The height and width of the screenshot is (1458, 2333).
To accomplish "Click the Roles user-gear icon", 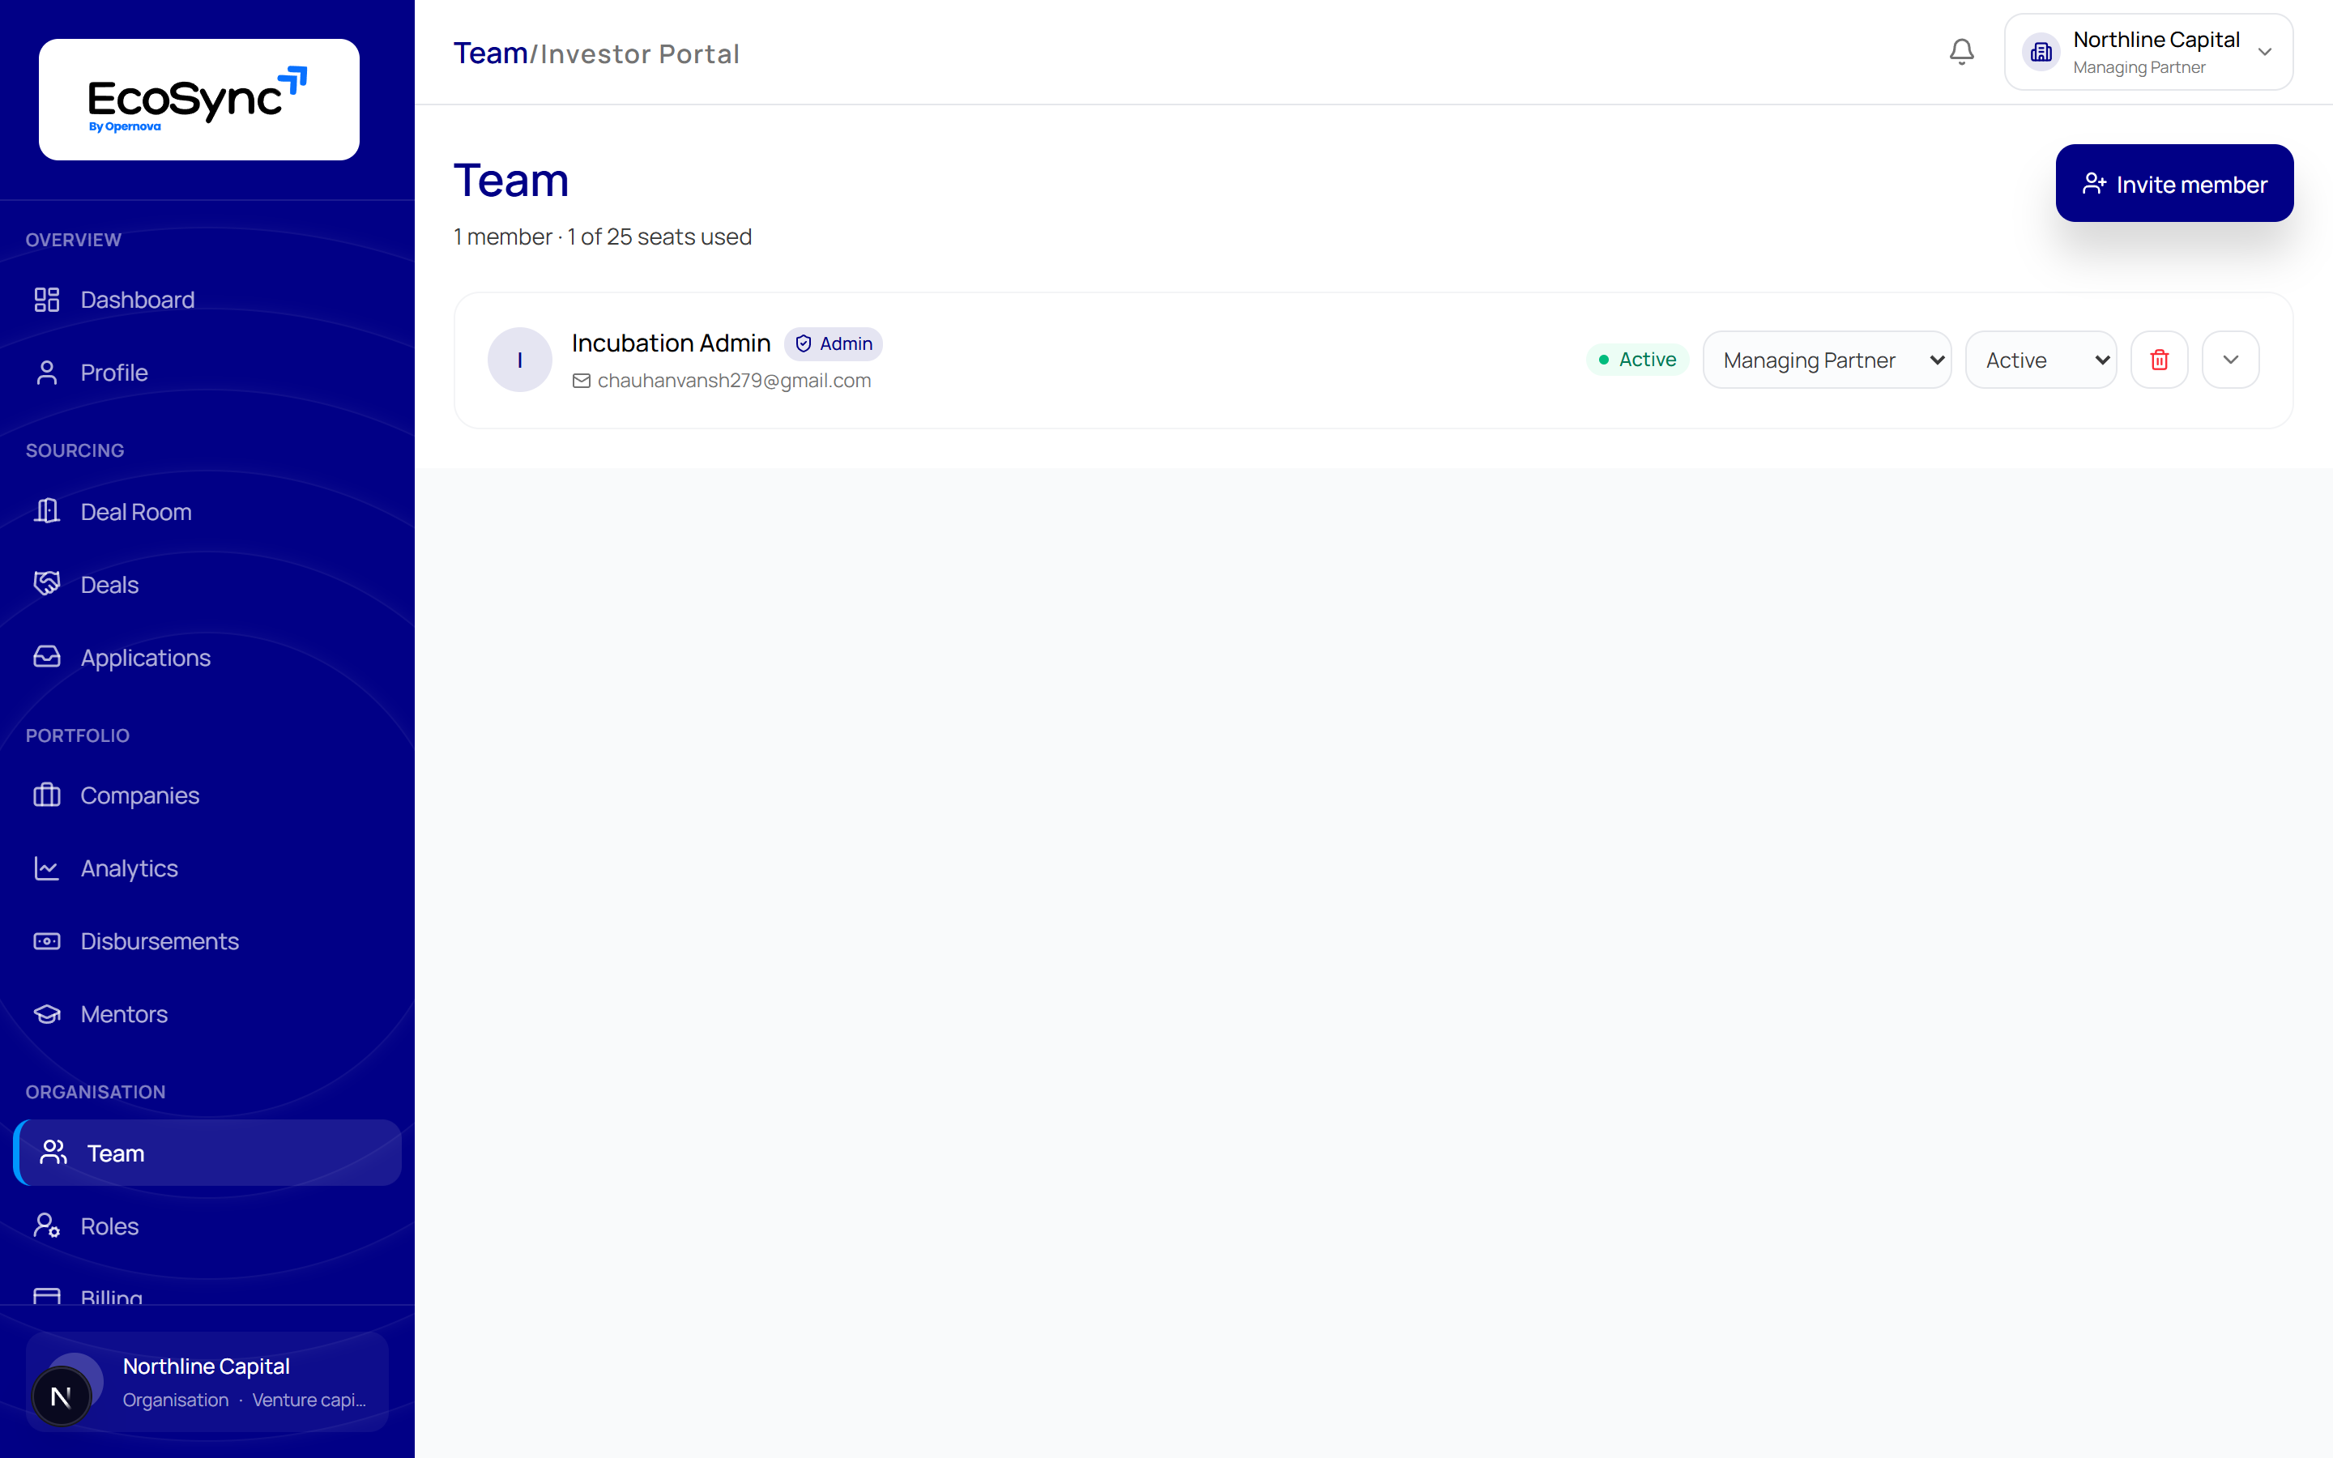I will tap(46, 1226).
